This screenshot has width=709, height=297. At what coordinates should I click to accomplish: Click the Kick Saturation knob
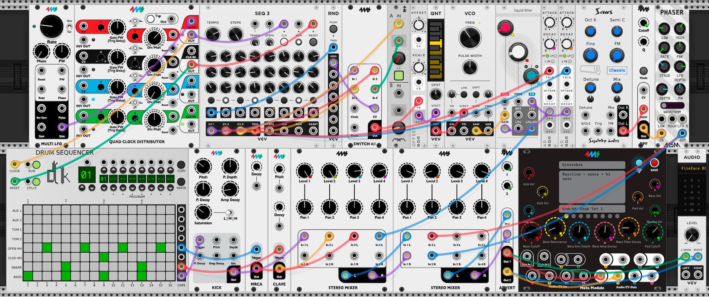[x=203, y=213]
